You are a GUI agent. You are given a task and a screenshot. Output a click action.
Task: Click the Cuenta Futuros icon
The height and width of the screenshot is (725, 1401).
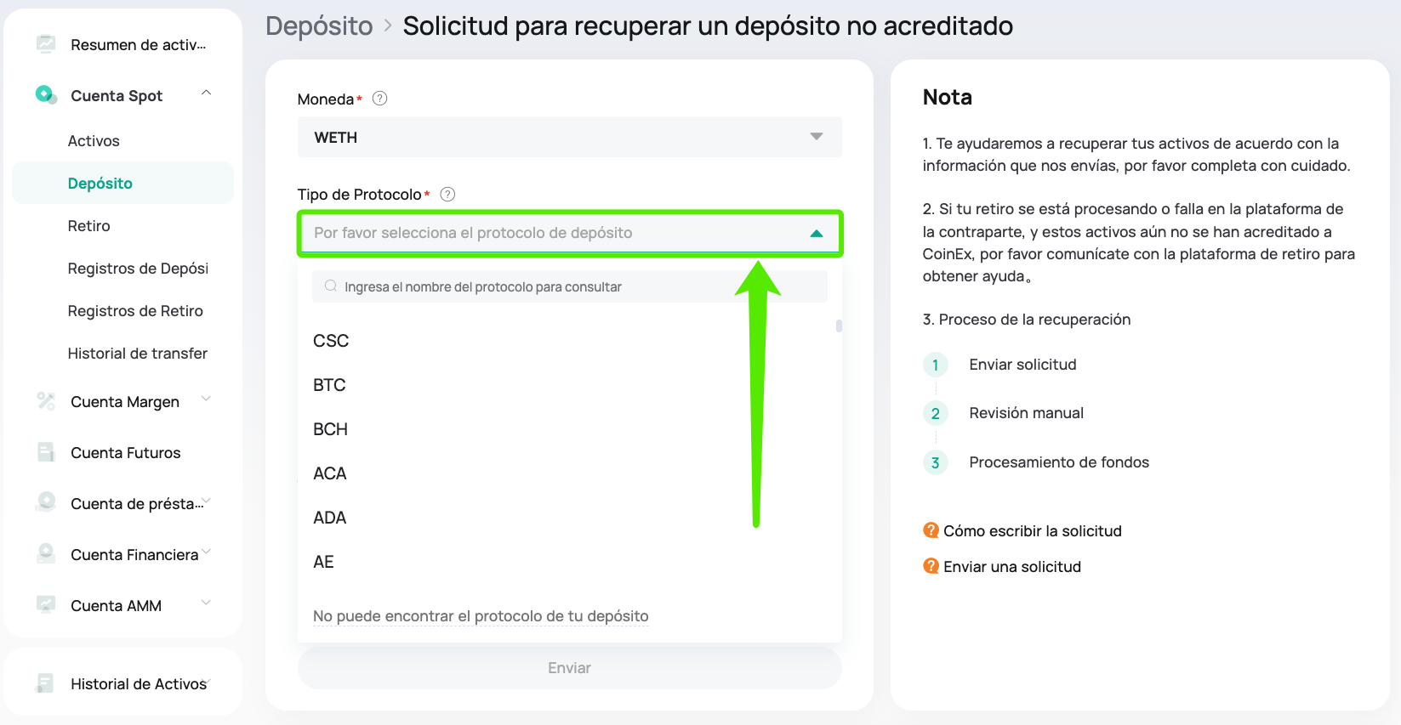pyautogui.click(x=46, y=452)
